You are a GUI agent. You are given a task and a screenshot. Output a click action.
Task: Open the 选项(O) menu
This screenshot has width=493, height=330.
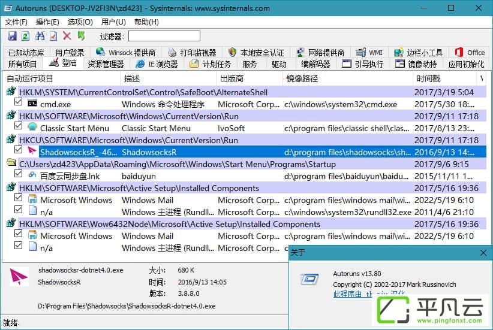(80, 22)
